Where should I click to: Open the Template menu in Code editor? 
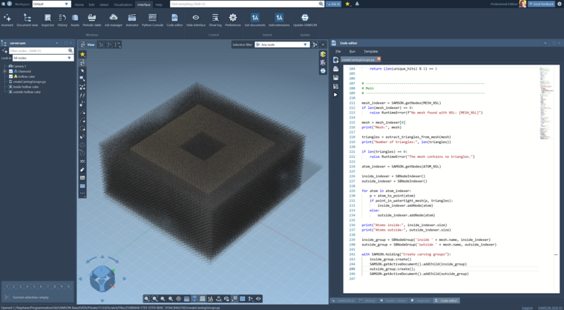click(x=370, y=51)
